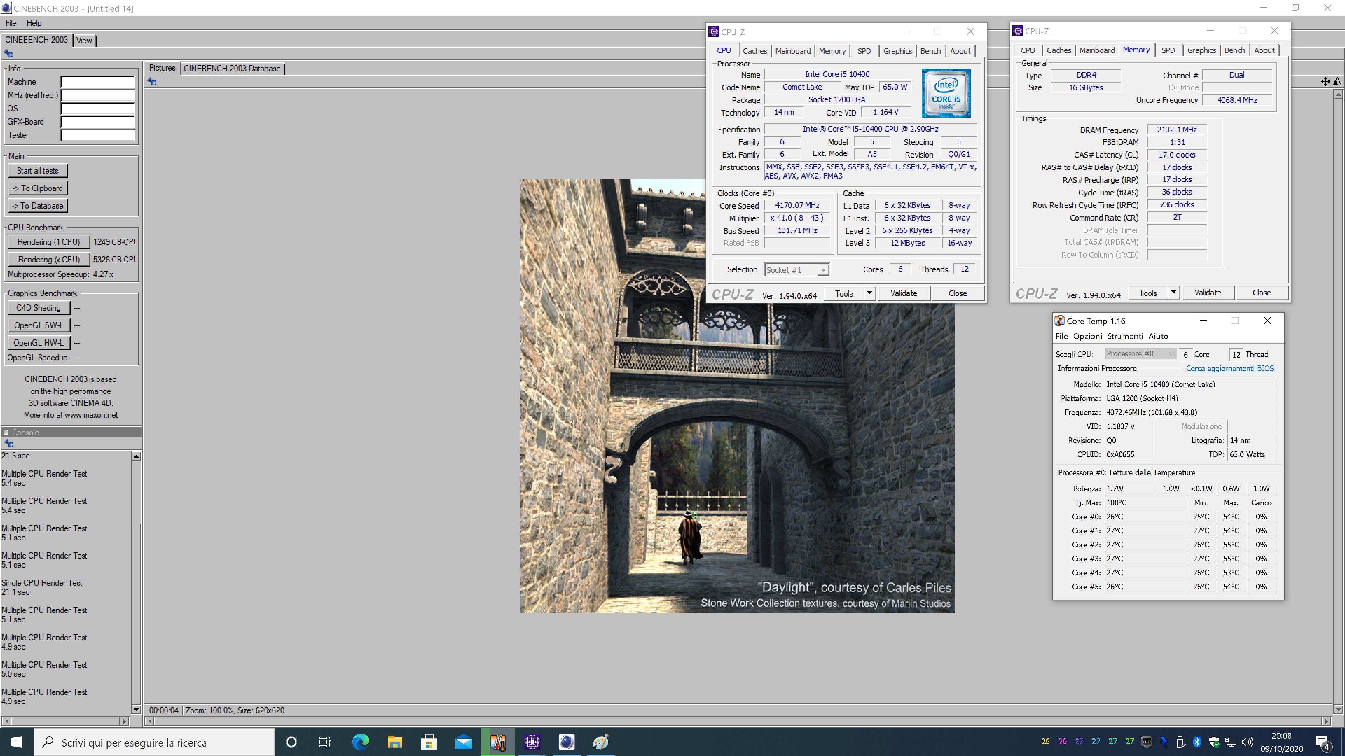The height and width of the screenshot is (756, 1345).
Task: Launch Microsoft Edge from taskbar
Action: 360,742
